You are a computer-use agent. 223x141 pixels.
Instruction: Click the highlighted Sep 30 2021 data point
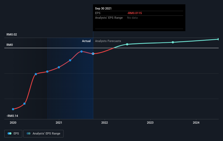point(93,54)
